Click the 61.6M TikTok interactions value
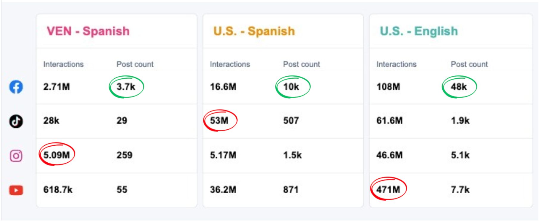The image size is (540, 222). (389, 121)
